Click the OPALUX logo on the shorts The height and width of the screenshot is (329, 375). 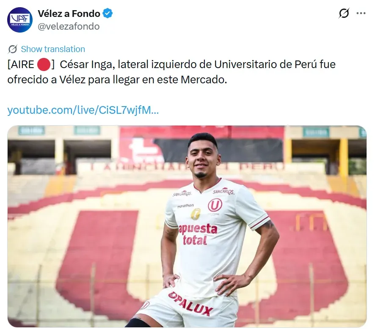coord(190,304)
